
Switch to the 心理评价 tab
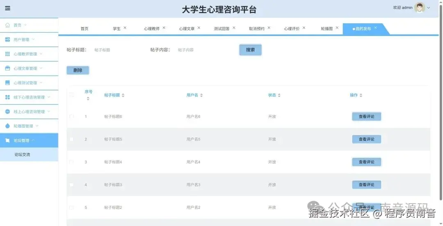(292, 29)
